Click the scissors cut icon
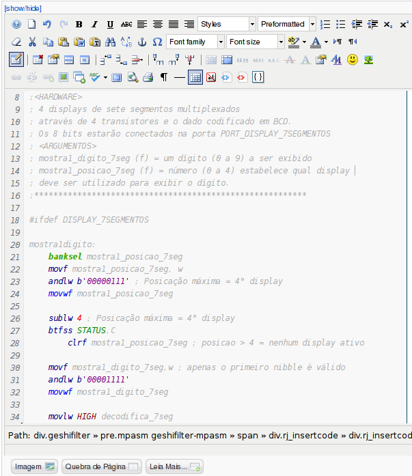Screen dimensions: 412x476 32,42
